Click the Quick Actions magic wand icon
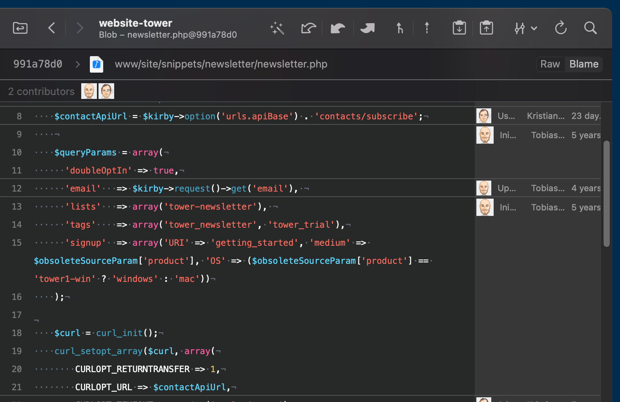 tap(277, 28)
